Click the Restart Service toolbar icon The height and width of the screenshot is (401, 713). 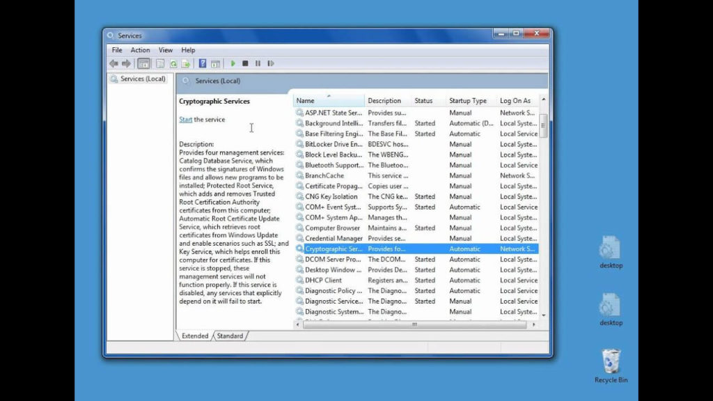tap(271, 63)
